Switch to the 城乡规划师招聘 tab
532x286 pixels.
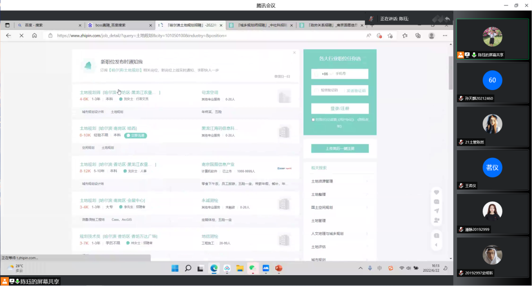pos(258,25)
